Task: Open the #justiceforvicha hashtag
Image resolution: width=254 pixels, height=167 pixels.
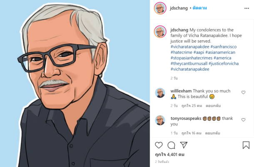Action: (x=224, y=63)
